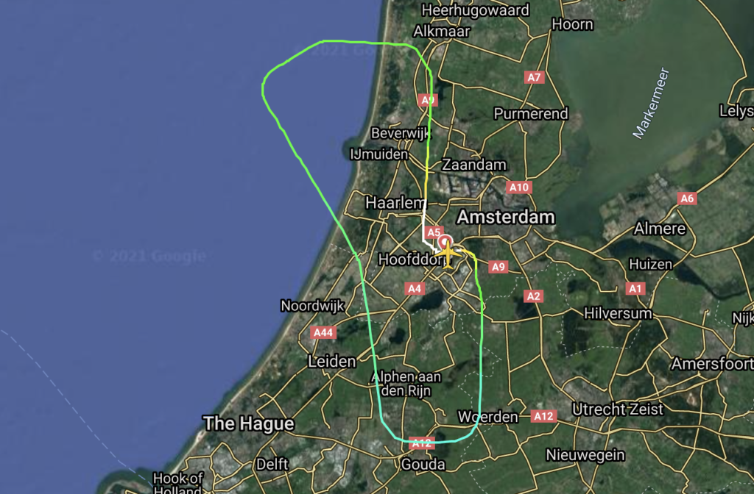The image size is (754, 494).
Task: Select the Utrecht Zeist label
Action: click(x=618, y=409)
